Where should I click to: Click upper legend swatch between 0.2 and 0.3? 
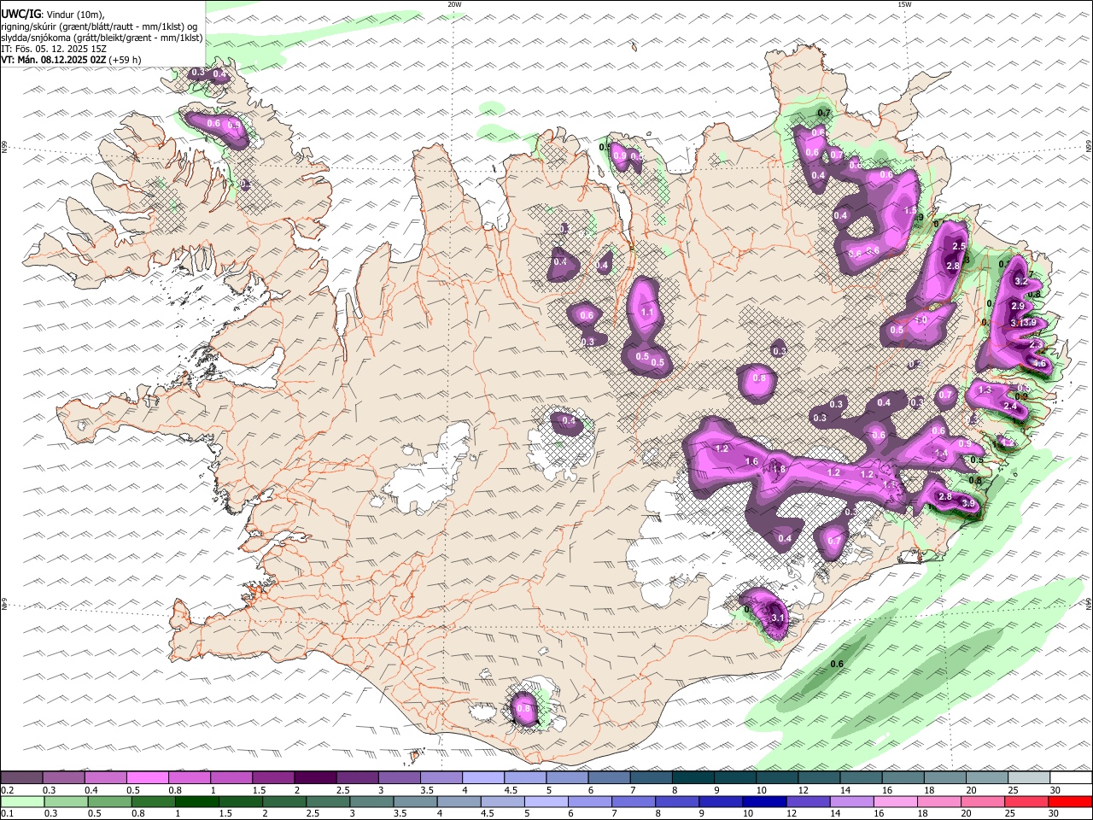[22, 777]
